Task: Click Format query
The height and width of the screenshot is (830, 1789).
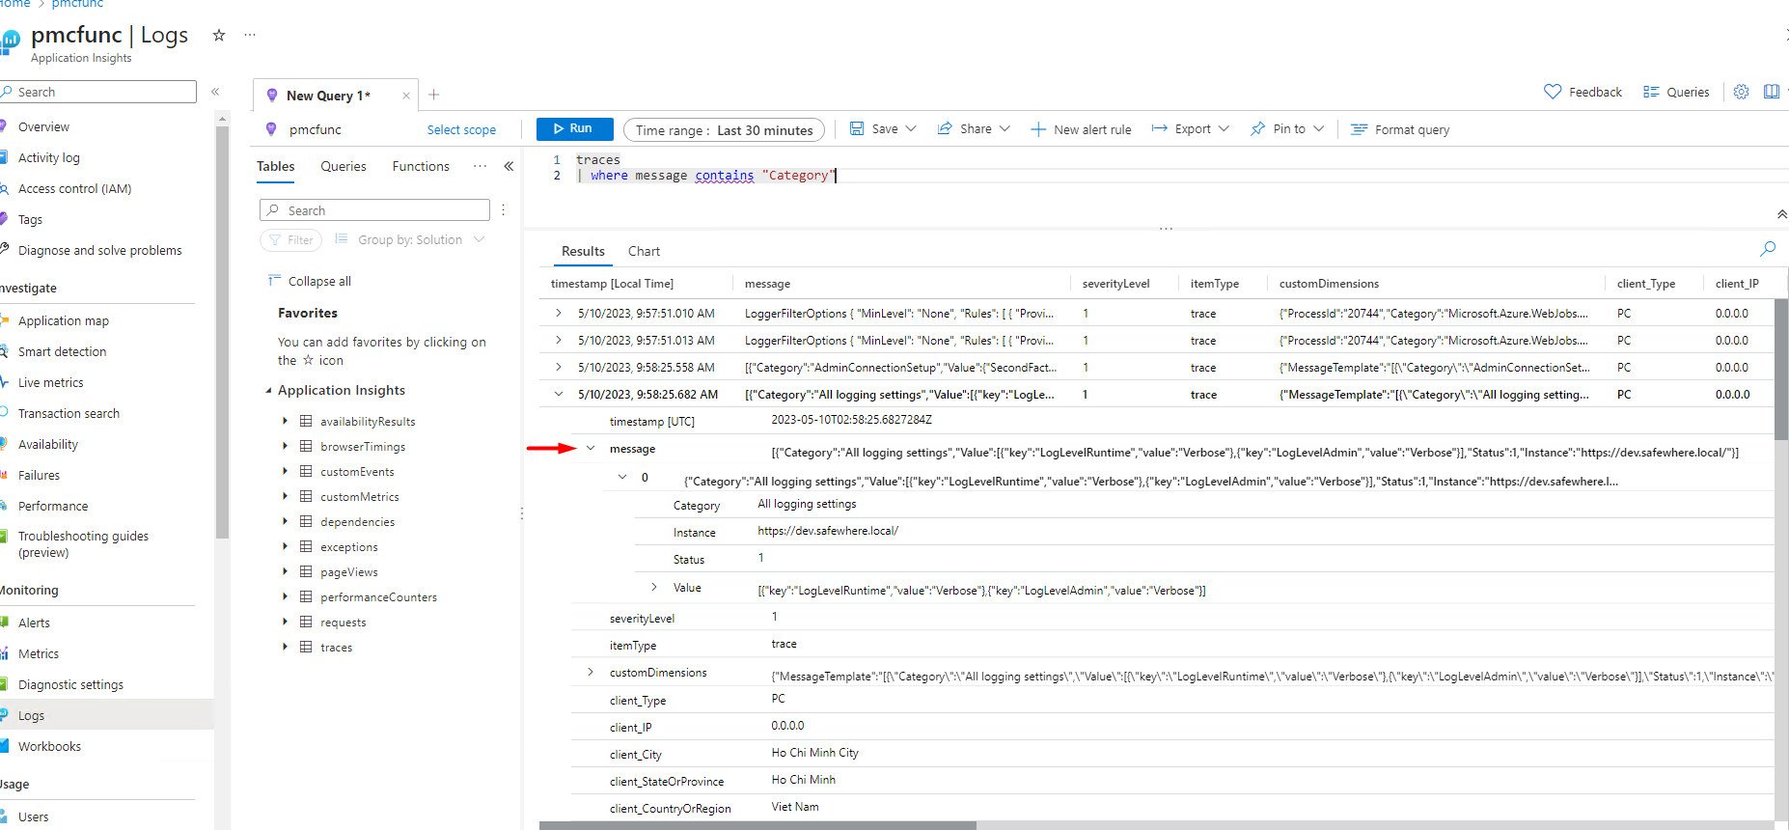Action: (1400, 129)
